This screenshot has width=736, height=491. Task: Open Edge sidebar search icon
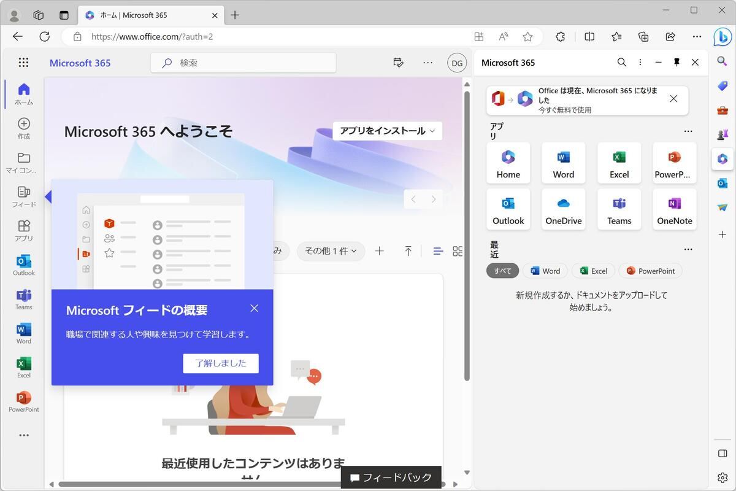(723, 61)
